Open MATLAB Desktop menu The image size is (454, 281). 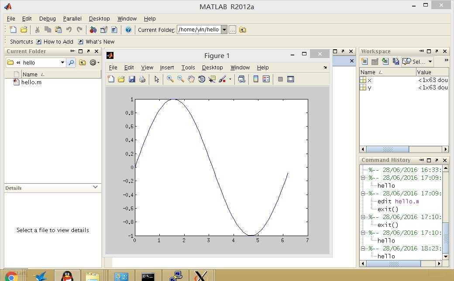(x=100, y=18)
